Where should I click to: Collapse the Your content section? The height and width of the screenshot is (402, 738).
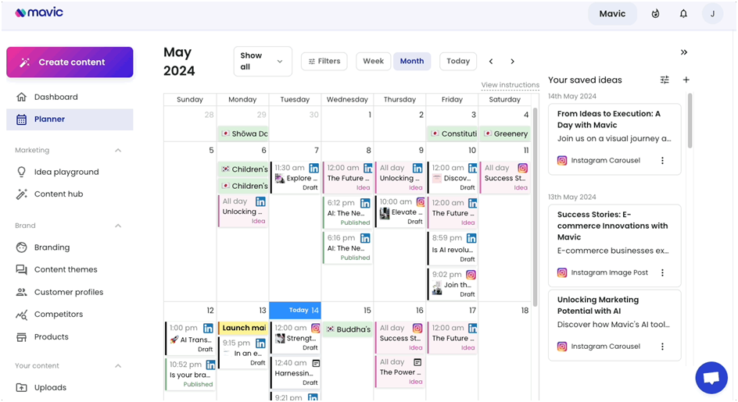coord(118,366)
